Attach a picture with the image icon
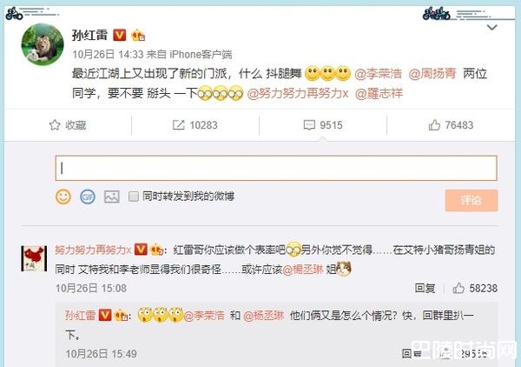The width and height of the screenshot is (521, 367). (x=112, y=197)
